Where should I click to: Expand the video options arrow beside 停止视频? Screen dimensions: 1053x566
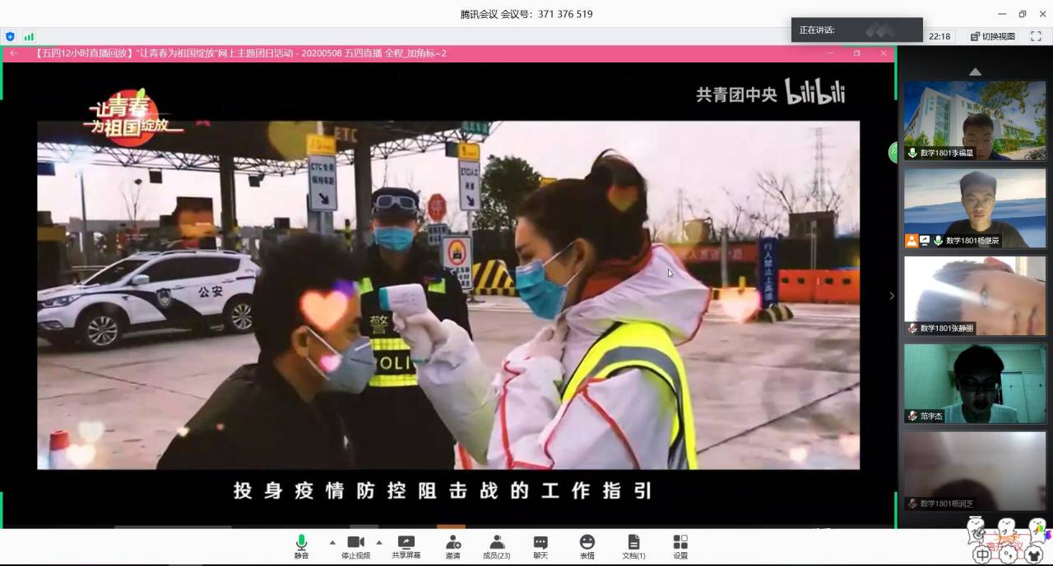379,542
